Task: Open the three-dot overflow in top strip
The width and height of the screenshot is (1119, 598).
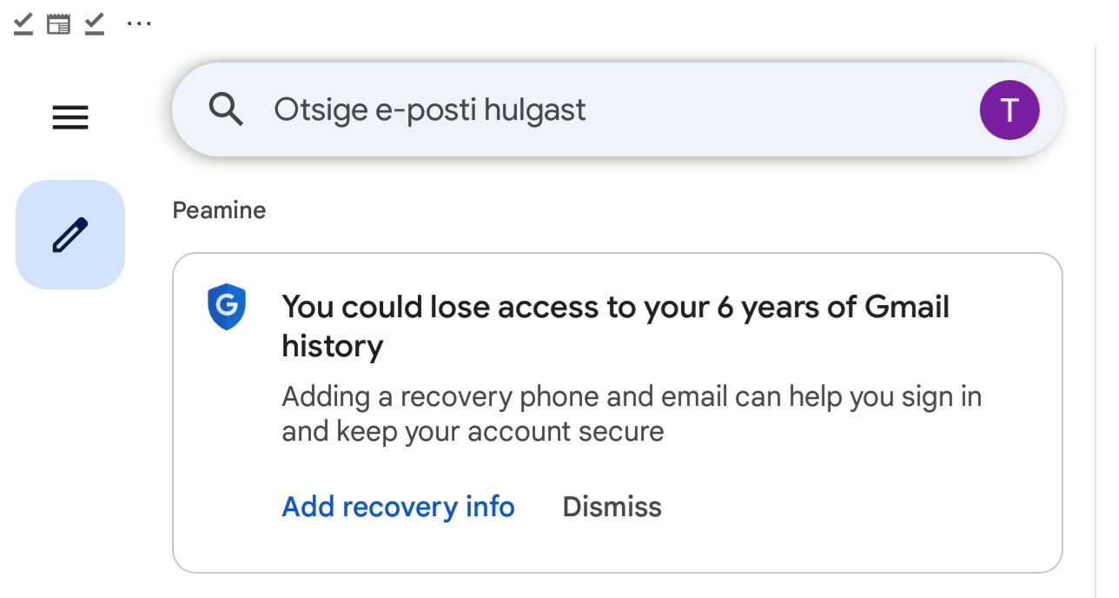Action: click(139, 24)
